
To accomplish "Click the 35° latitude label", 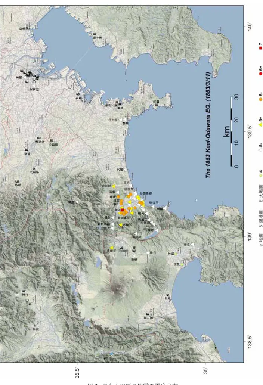I will tap(205, 371).
